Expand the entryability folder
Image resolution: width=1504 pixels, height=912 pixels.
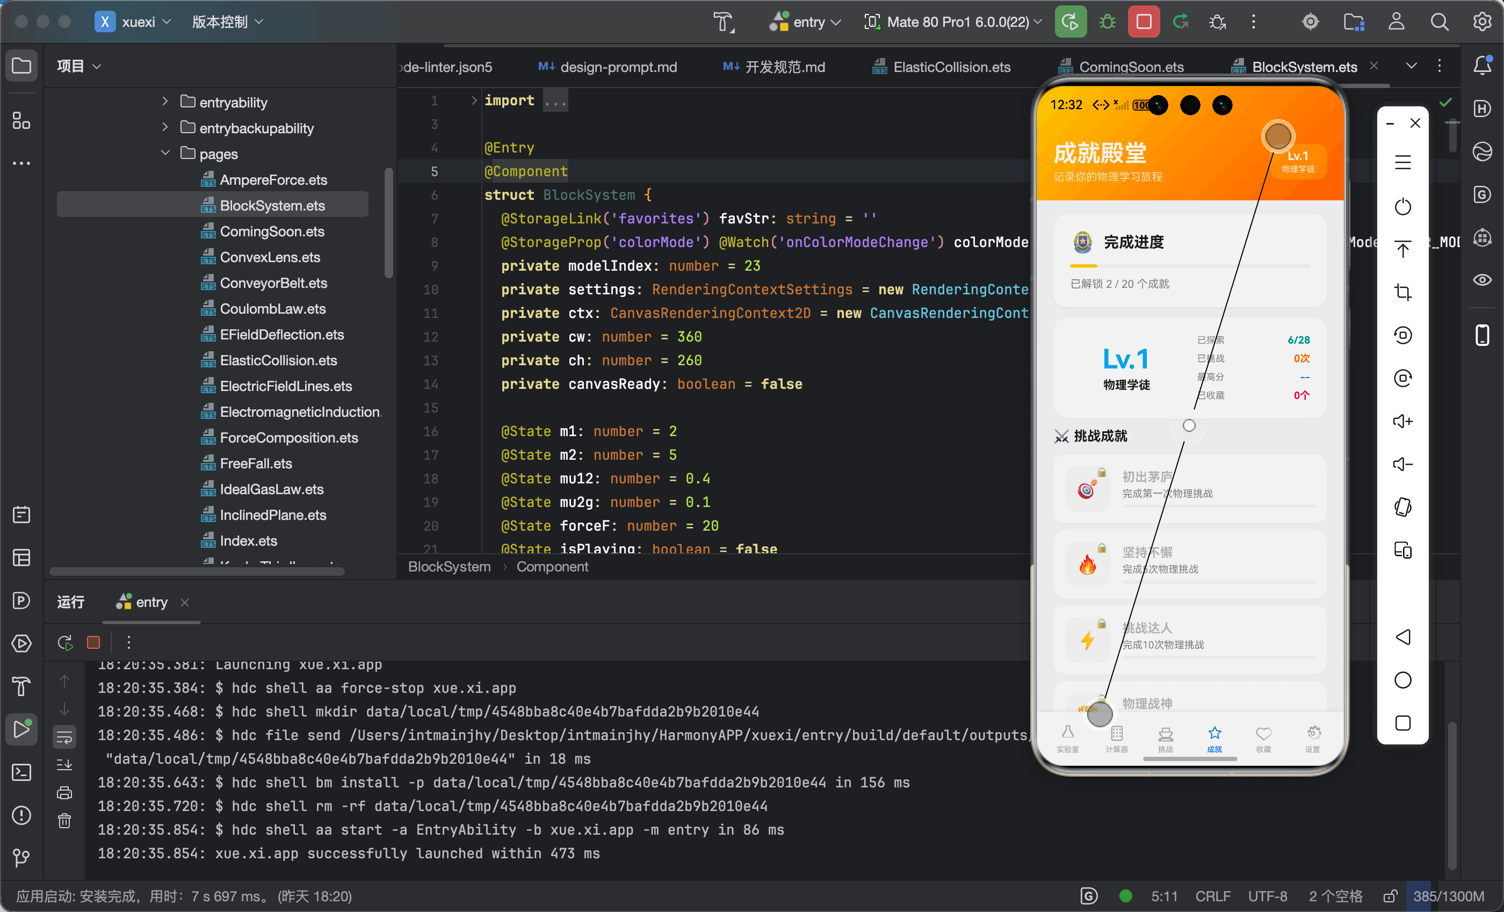click(x=165, y=102)
